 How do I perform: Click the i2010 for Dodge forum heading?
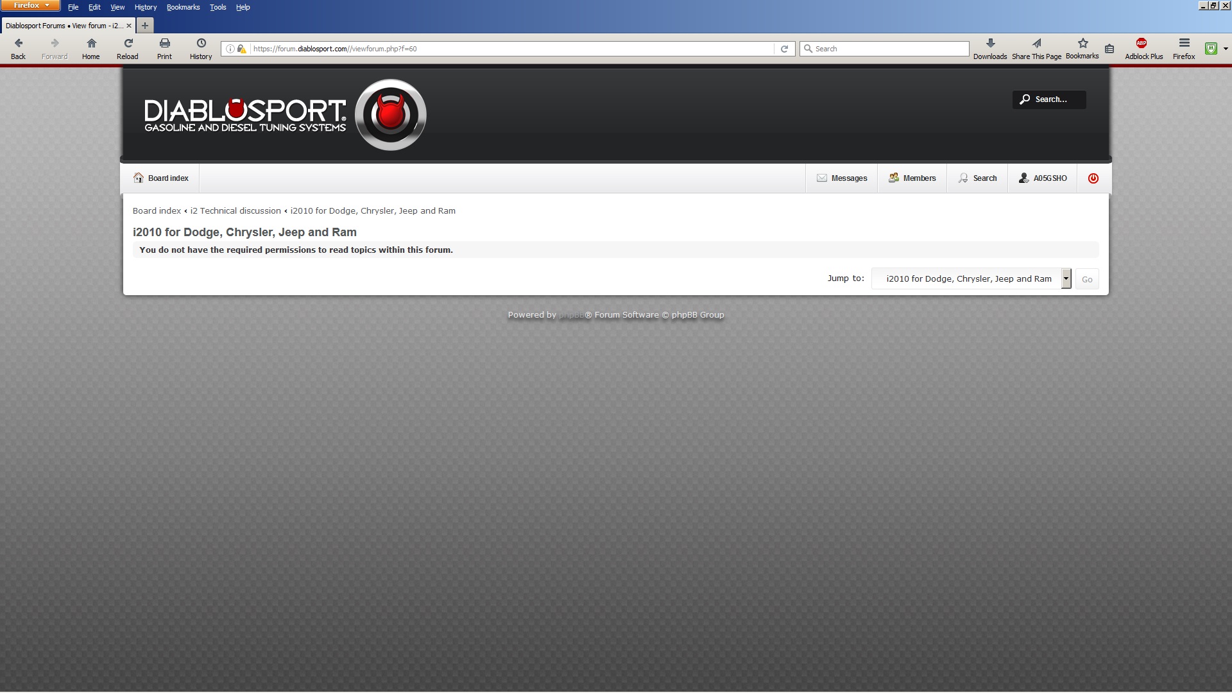tap(244, 232)
